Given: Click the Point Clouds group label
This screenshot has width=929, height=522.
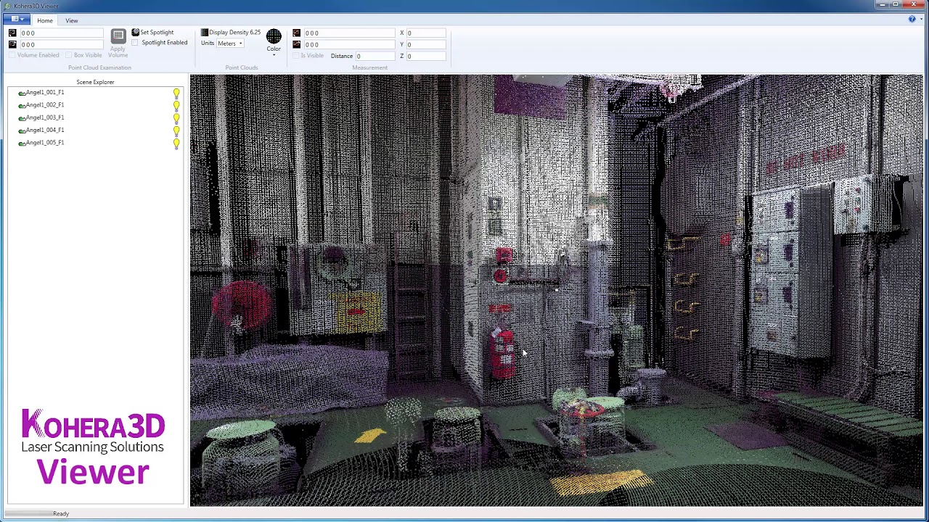Looking at the screenshot, I should [242, 67].
